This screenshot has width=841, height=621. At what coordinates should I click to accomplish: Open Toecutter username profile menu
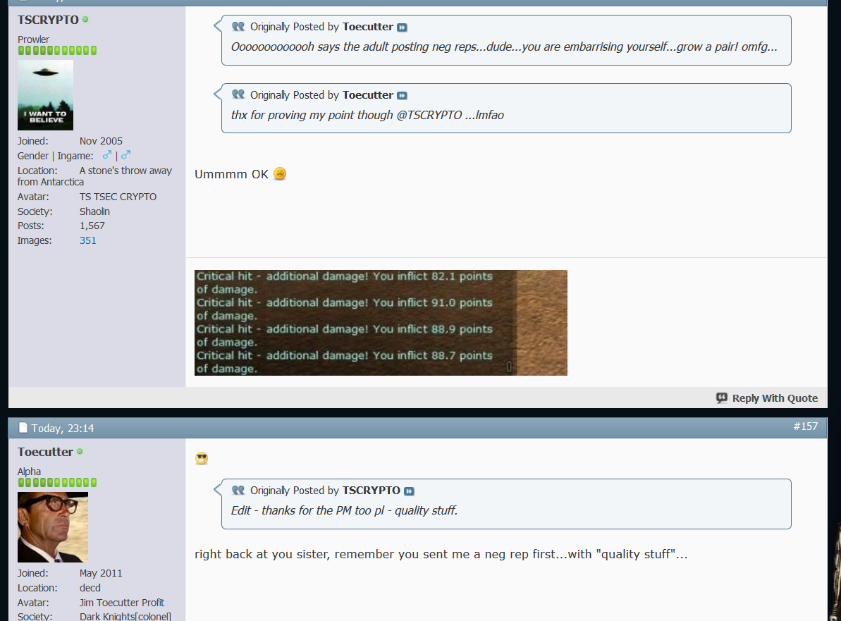[45, 452]
